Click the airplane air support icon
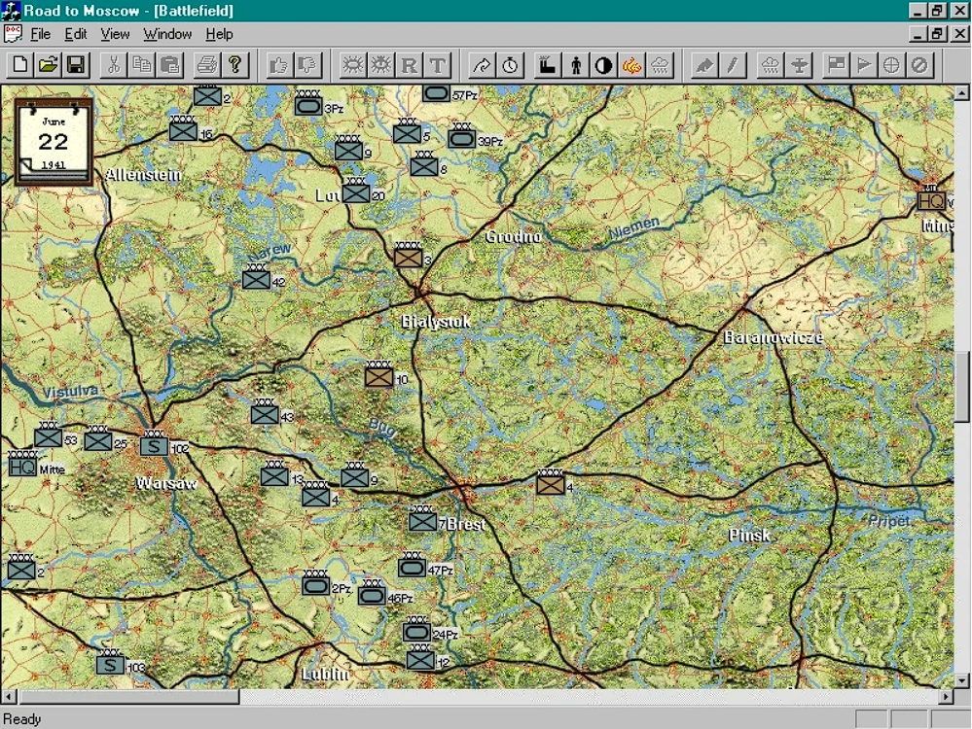Viewport: 972px width, 729px height. 799,65
